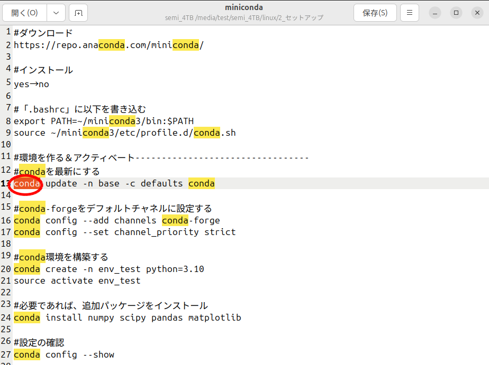This screenshot has height=365, width=489.
Task: Open the hamburger menu
Action: tap(410, 13)
